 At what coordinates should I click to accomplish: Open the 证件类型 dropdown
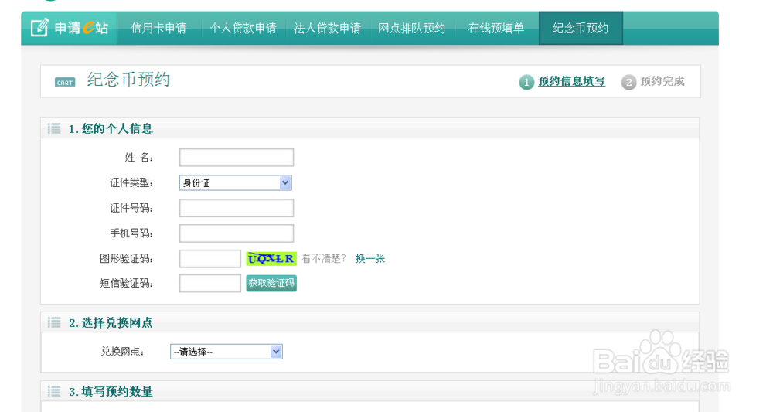(236, 183)
